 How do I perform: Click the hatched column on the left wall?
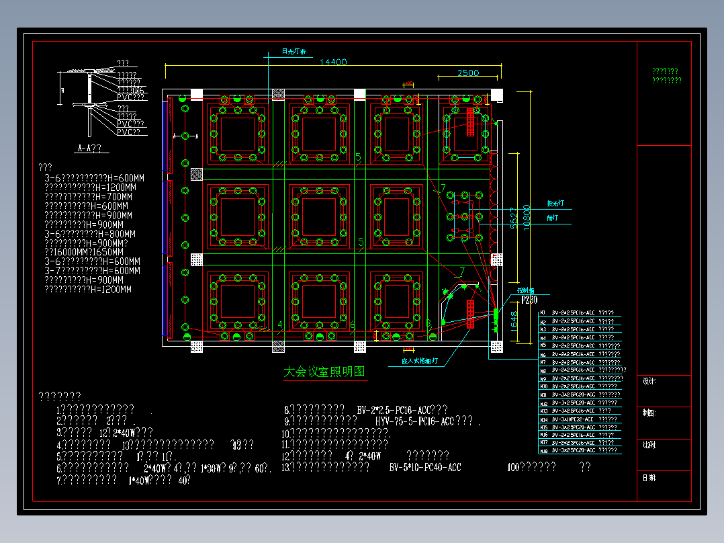pos(197,174)
